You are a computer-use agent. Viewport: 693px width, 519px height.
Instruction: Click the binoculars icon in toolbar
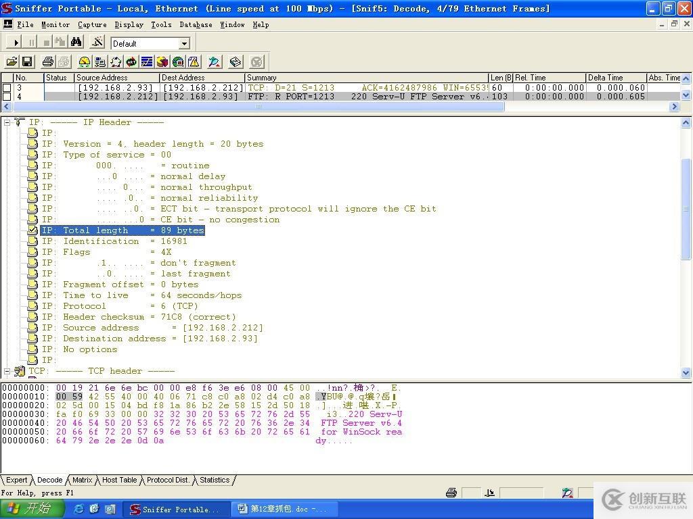point(76,43)
